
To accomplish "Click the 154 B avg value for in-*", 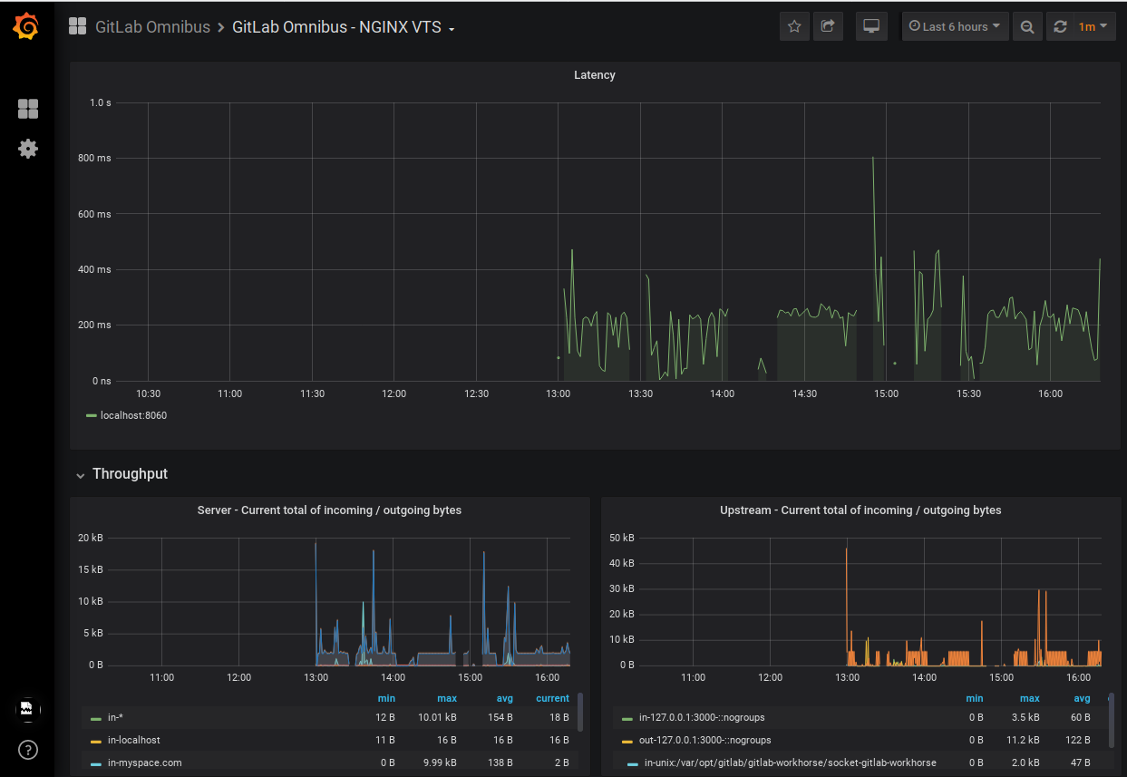I will pyautogui.click(x=500, y=718).
